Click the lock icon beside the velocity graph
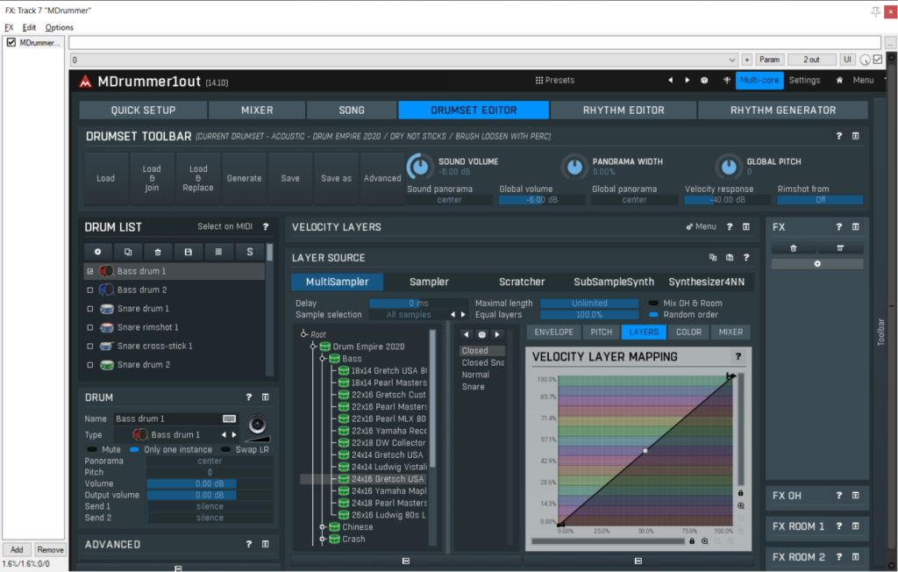The width and height of the screenshot is (898, 572). [x=740, y=493]
